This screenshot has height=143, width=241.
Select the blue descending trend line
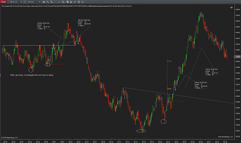178,96
